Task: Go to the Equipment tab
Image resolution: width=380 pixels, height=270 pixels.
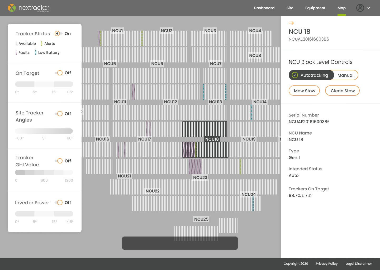Action: pyautogui.click(x=315, y=8)
